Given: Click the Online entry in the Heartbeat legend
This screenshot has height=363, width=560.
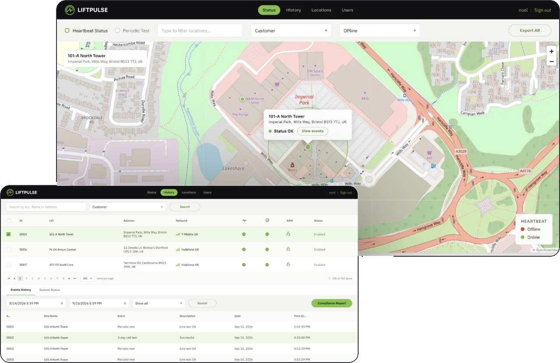Looking at the screenshot, I should coord(530,237).
